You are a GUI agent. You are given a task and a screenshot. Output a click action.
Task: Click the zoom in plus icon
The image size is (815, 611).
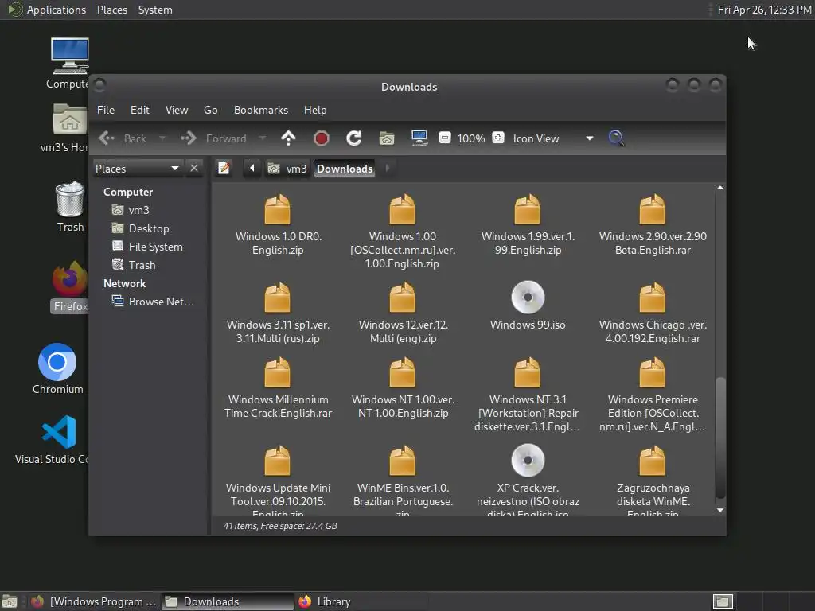pos(498,138)
